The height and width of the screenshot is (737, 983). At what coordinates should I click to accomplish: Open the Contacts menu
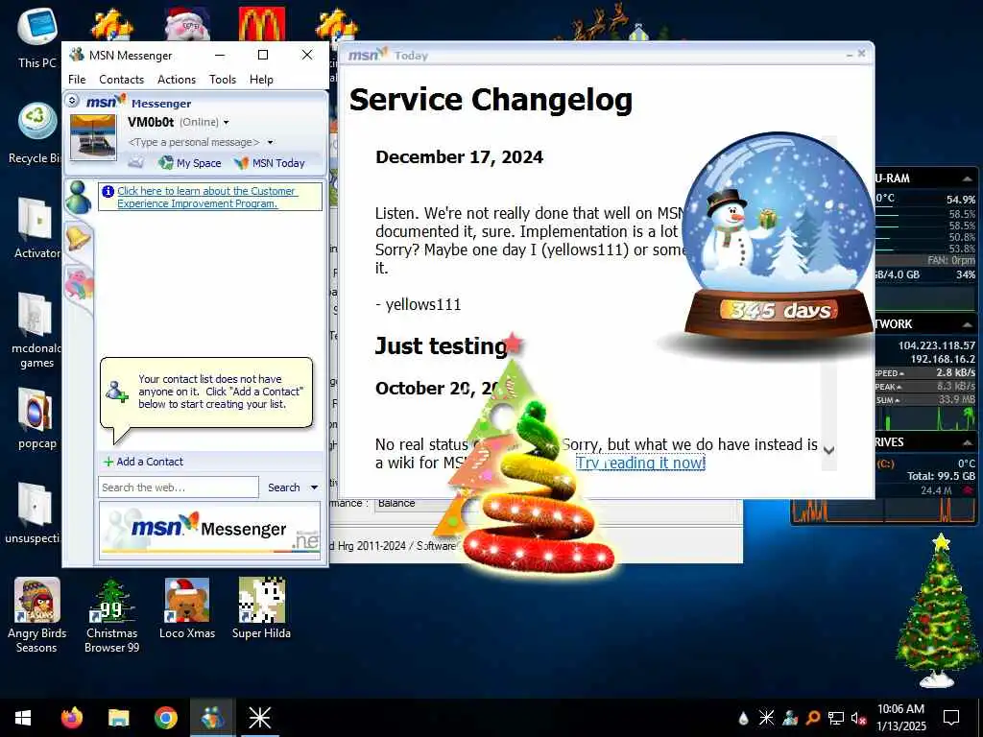(x=122, y=80)
